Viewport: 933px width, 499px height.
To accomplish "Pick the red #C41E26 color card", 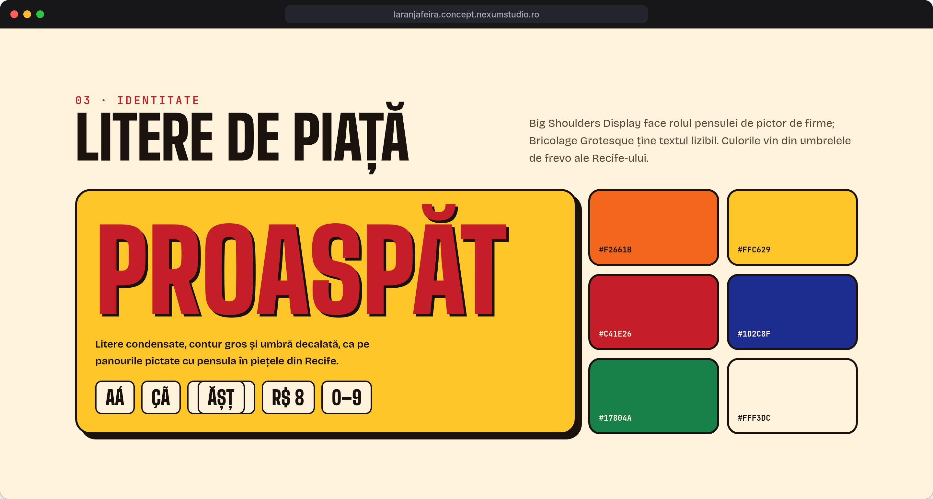I will tap(653, 312).
